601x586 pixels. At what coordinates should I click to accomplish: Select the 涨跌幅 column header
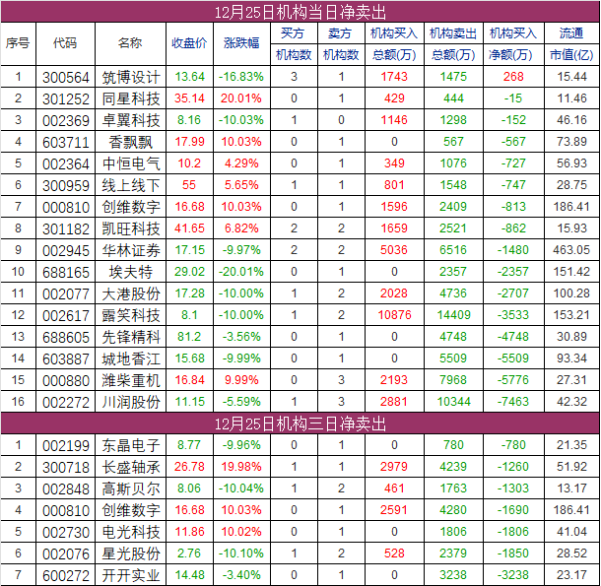coord(241,43)
